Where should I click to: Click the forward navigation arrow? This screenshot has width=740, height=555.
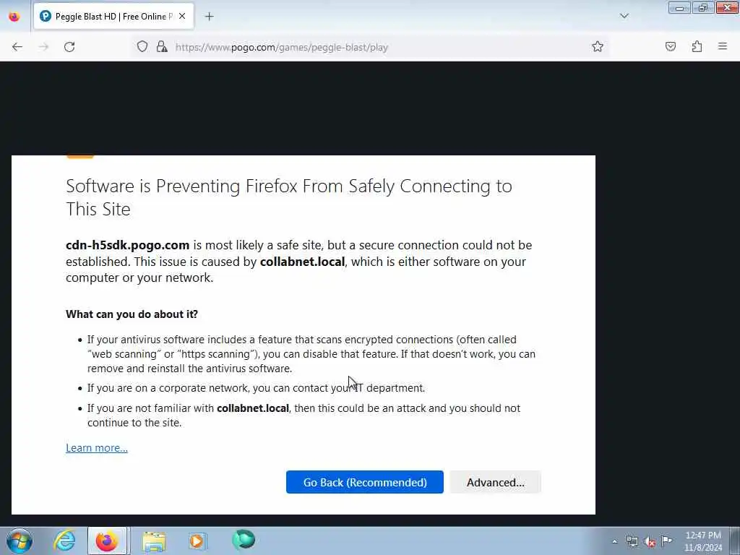click(43, 47)
